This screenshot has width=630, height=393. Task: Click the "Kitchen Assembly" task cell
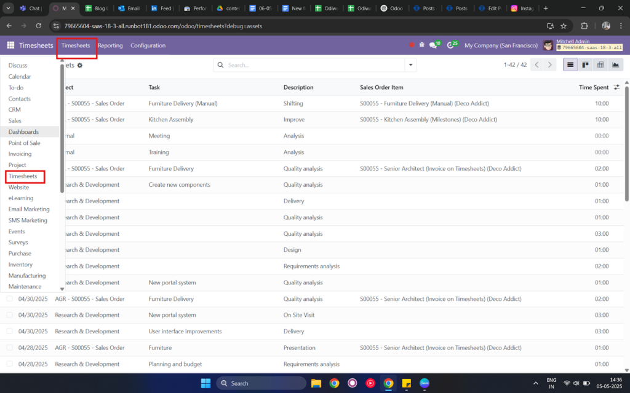pos(171,120)
